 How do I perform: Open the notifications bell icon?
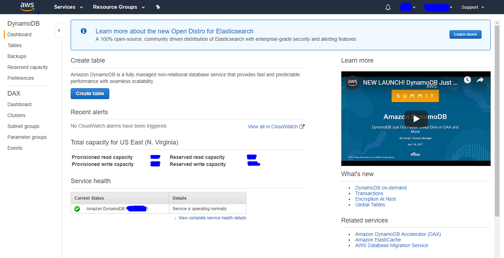tap(388, 7)
